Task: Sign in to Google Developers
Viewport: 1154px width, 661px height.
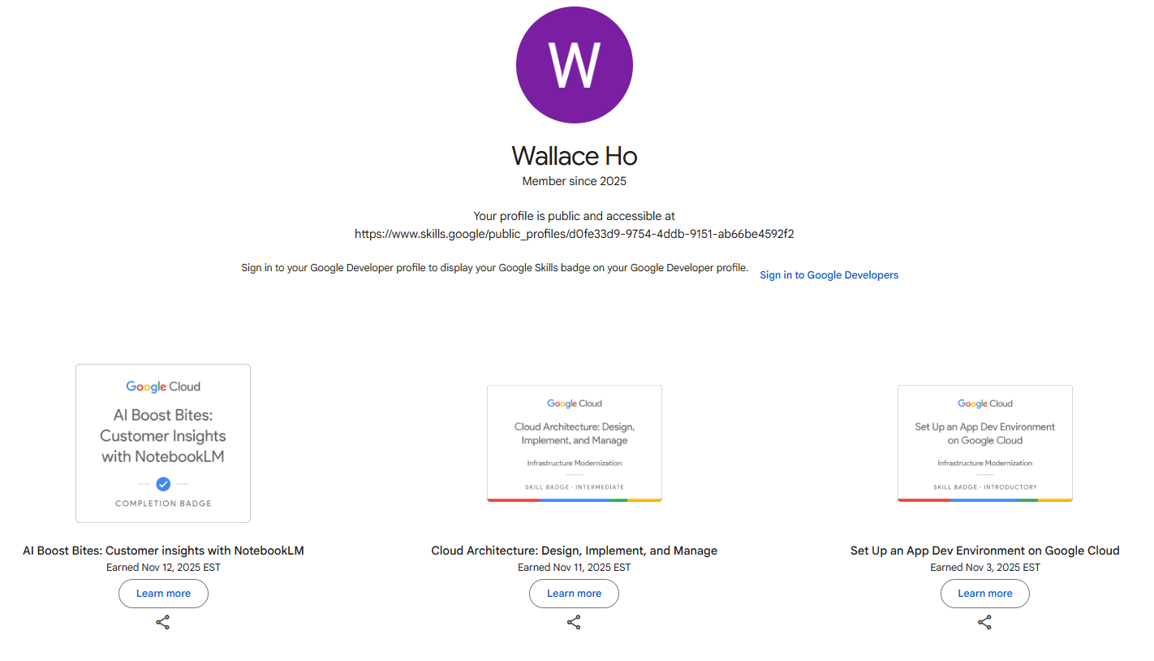Action: (x=829, y=275)
